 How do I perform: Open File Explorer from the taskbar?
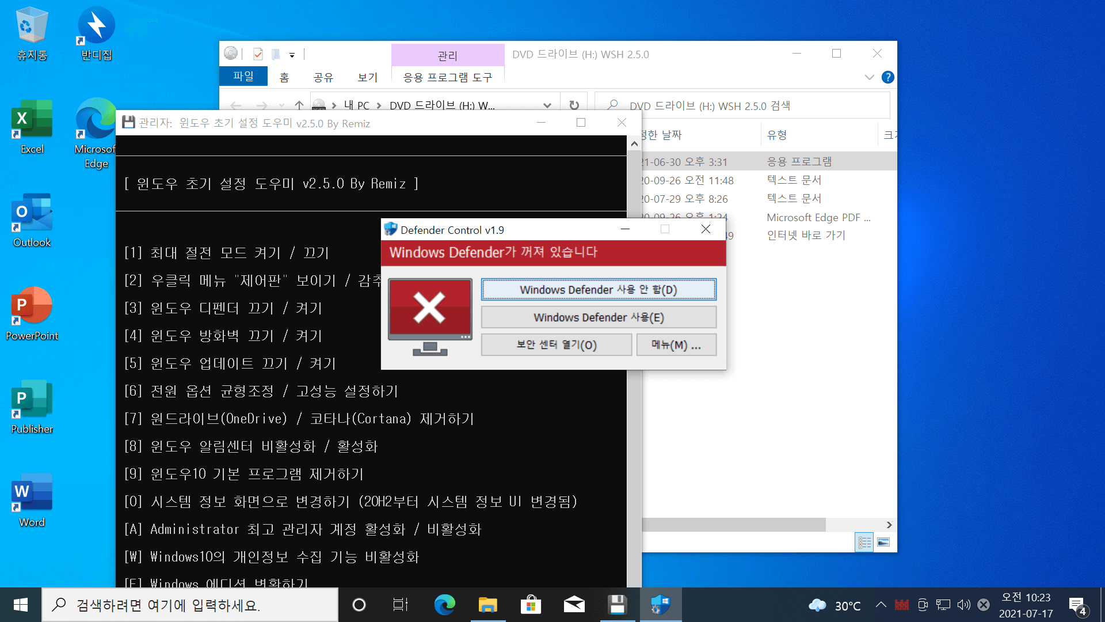[x=487, y=605]
